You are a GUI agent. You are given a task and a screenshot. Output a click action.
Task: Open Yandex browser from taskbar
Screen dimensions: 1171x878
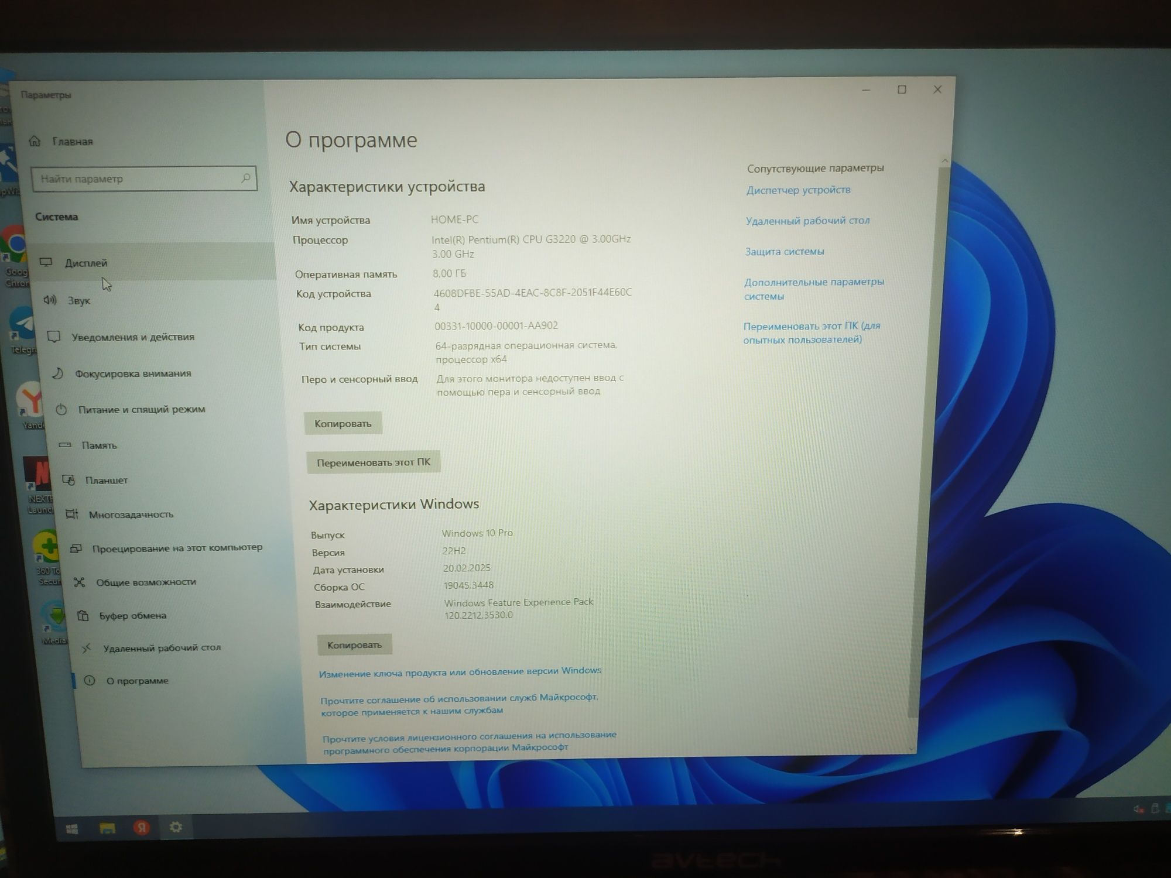(x=142, y=828)
